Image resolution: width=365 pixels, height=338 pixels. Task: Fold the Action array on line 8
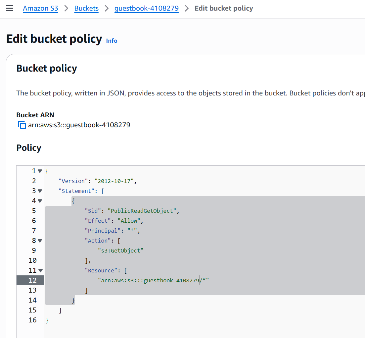click(x=40, y=241)
